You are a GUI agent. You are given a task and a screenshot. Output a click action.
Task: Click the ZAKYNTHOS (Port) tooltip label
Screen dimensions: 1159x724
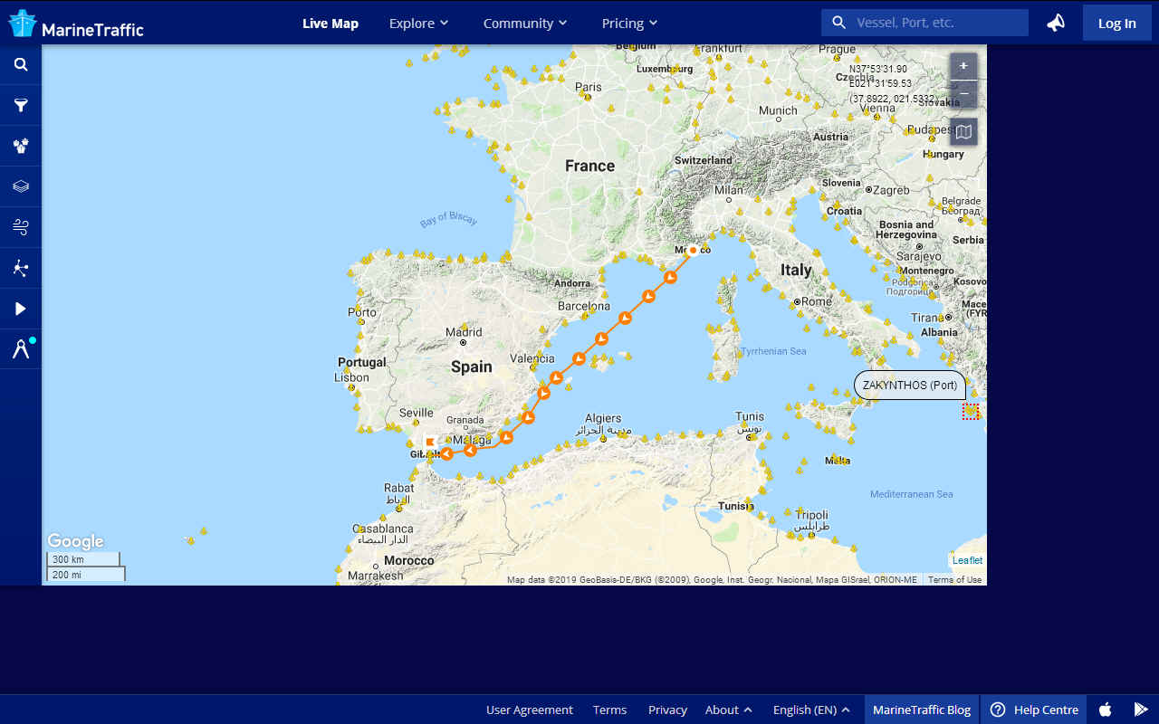tap(910, 385)
